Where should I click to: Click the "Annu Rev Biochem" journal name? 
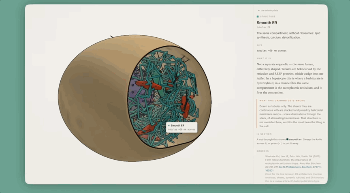pos(310,163)
